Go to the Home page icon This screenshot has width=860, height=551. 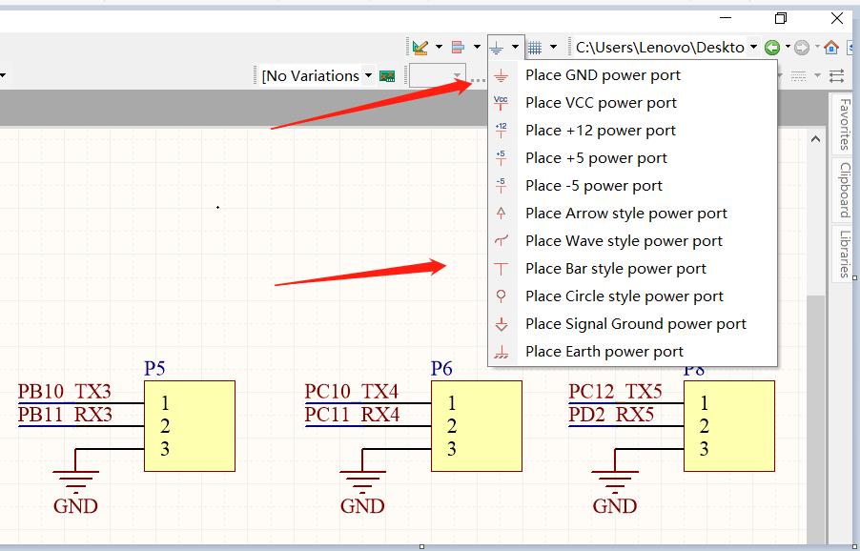(831, 47)
